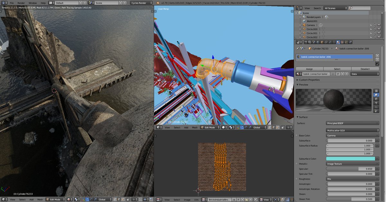The image size is (386, 202).
Task: Select flat plane preview type icon
Action: click(x=376, y=91)
